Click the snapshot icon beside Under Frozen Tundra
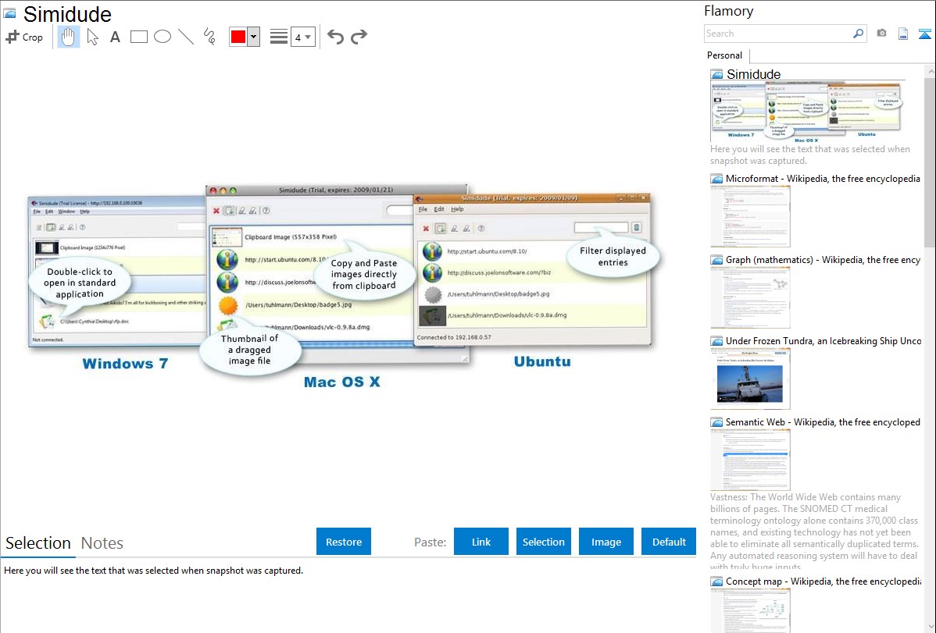 coord(717,340)
